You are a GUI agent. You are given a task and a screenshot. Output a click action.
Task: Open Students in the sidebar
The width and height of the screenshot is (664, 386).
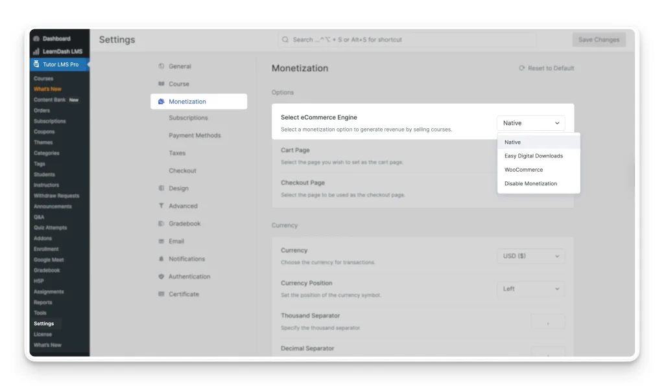click(45, 174)
